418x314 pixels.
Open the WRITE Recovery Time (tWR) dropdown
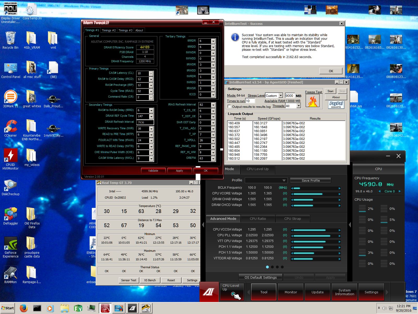(151, 129)
